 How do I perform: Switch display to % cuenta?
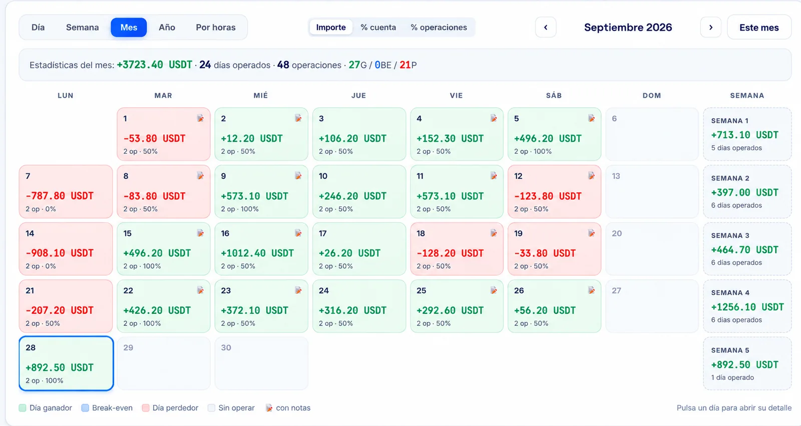tap(378, 28)
